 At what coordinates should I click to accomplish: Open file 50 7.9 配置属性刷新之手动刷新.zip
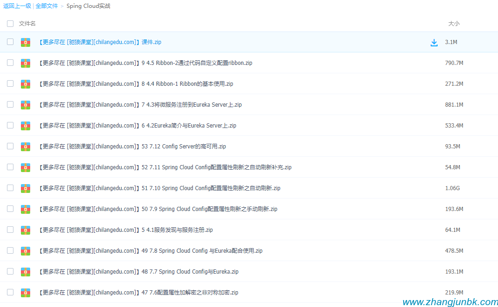[x=158, y=209]
